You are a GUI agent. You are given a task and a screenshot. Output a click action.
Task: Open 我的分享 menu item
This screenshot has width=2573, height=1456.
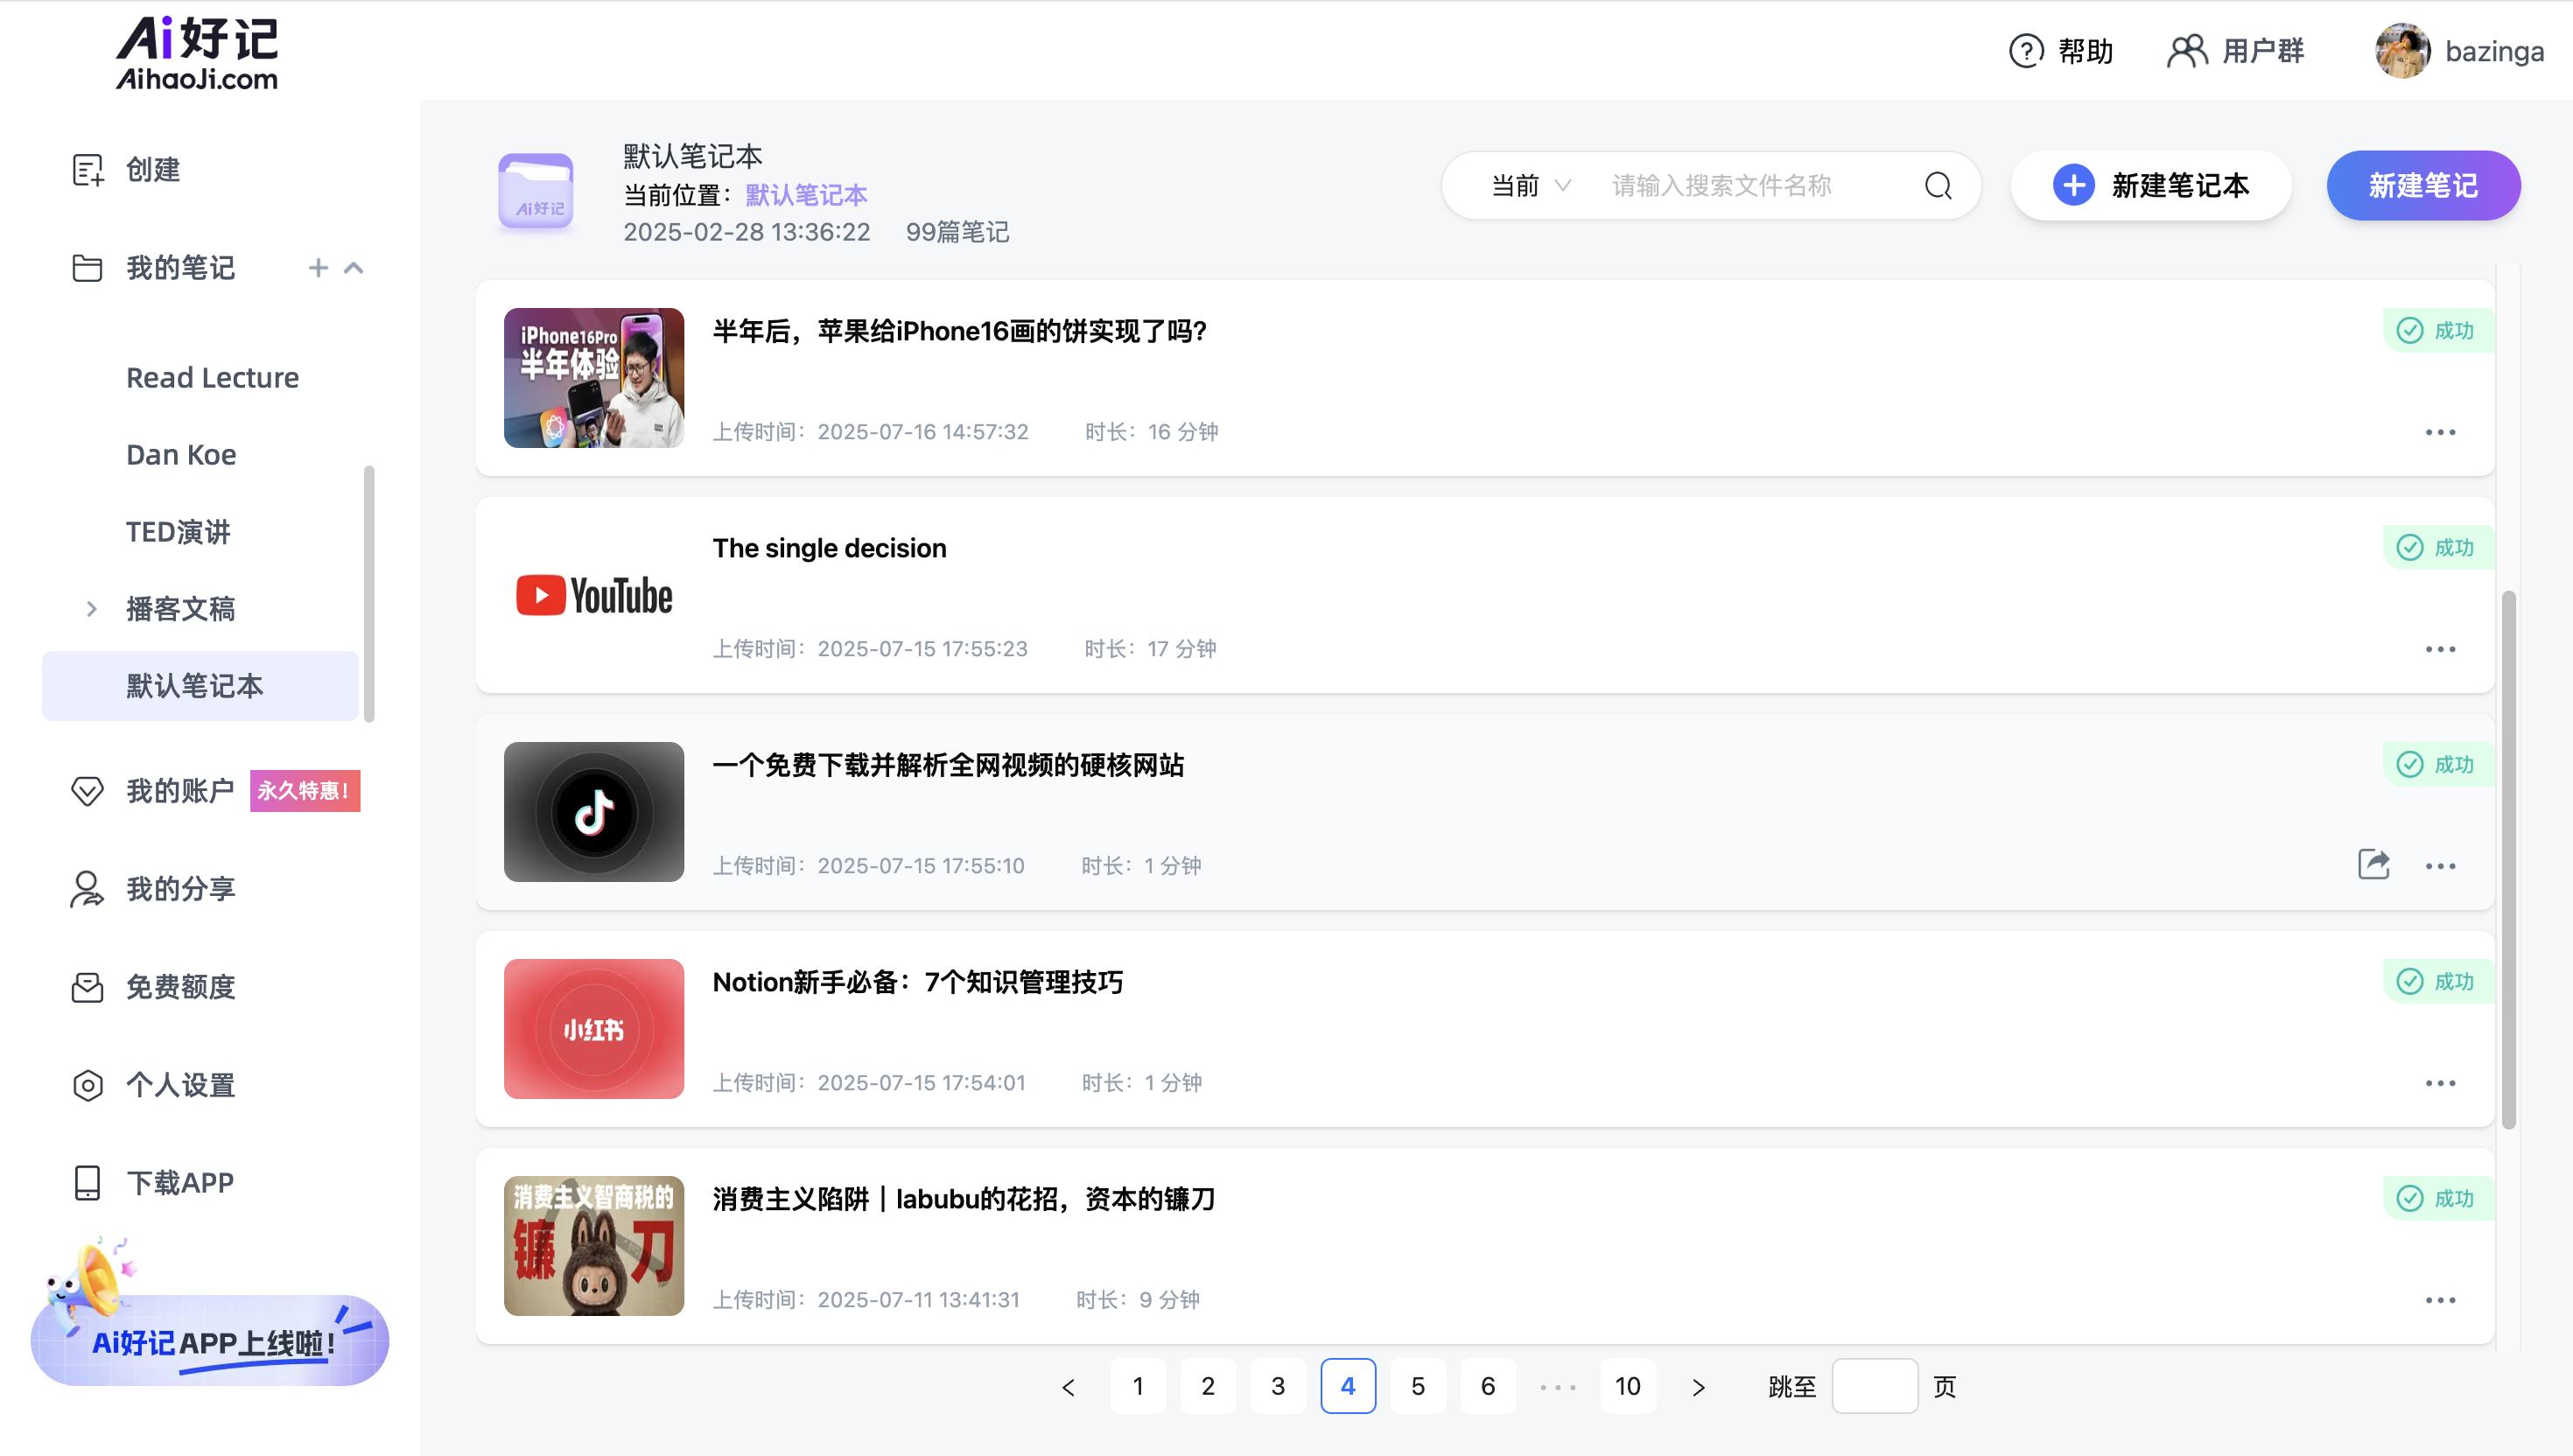pos(180,889)
